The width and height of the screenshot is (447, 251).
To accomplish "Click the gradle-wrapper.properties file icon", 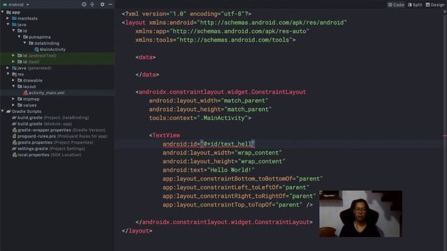I will (x=14, y=130).
